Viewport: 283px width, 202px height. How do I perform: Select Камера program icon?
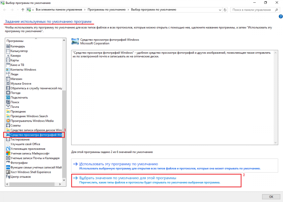8,56
